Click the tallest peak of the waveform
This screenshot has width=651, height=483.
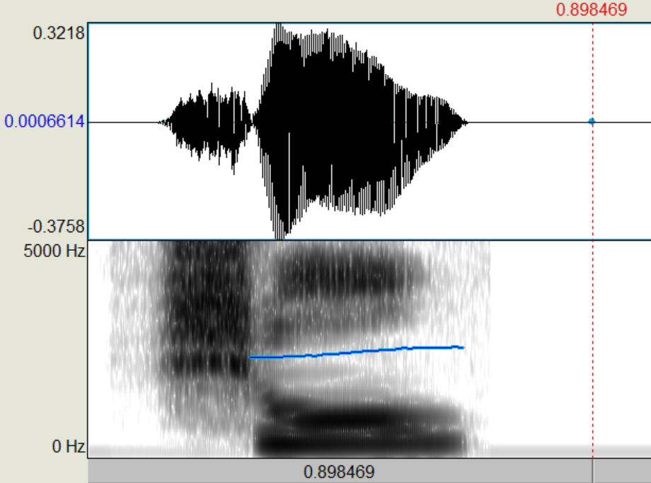pyautogui.click(x=279, y=28)
